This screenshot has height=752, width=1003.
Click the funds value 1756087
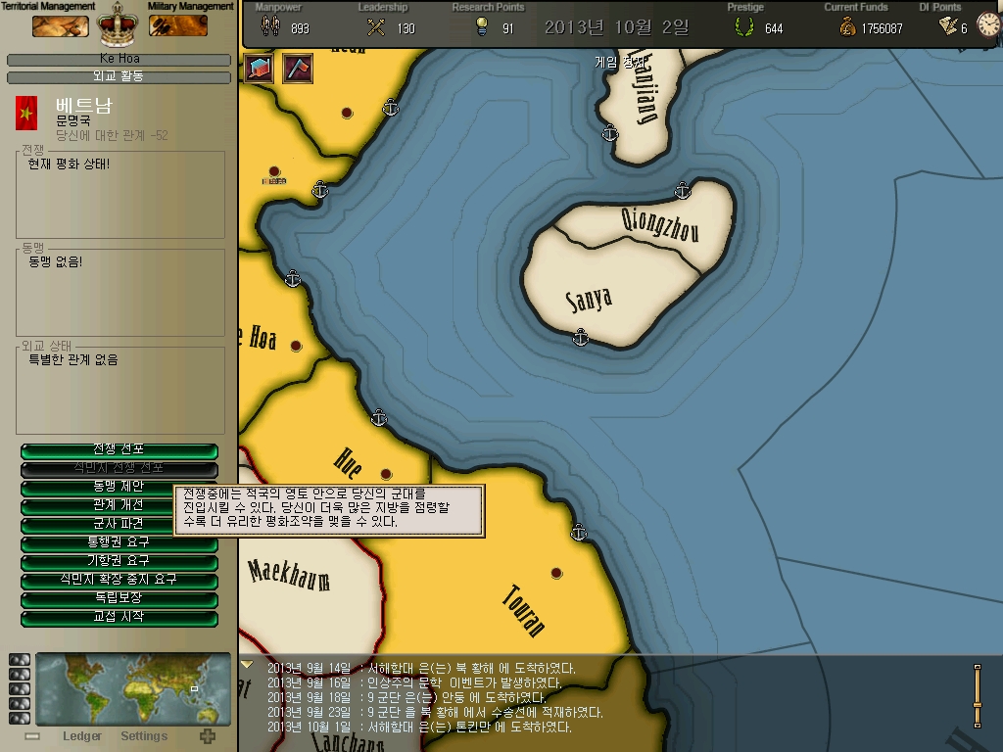click(x=883, y=28)
